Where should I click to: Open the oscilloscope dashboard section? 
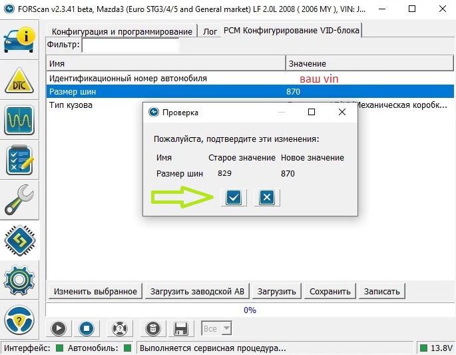19,121
